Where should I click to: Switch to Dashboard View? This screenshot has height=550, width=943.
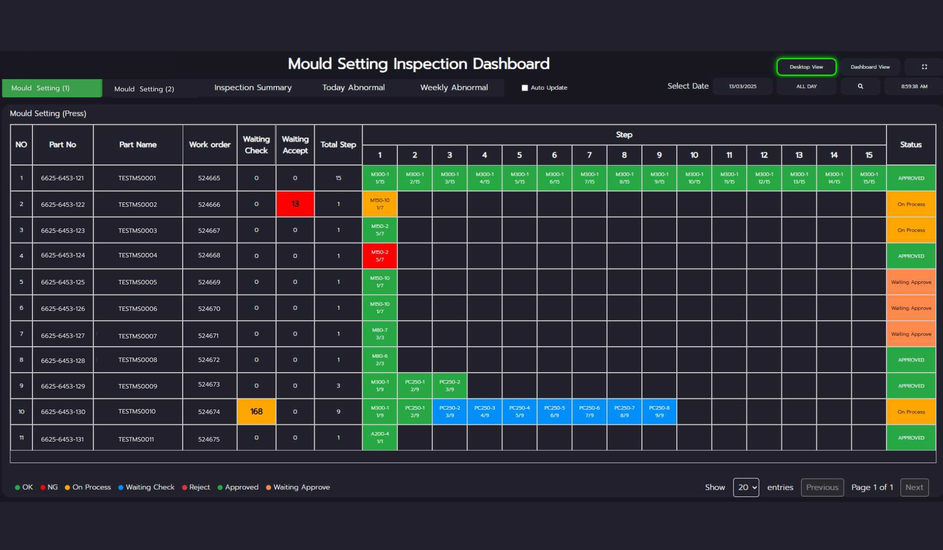(x=870, y=67)
